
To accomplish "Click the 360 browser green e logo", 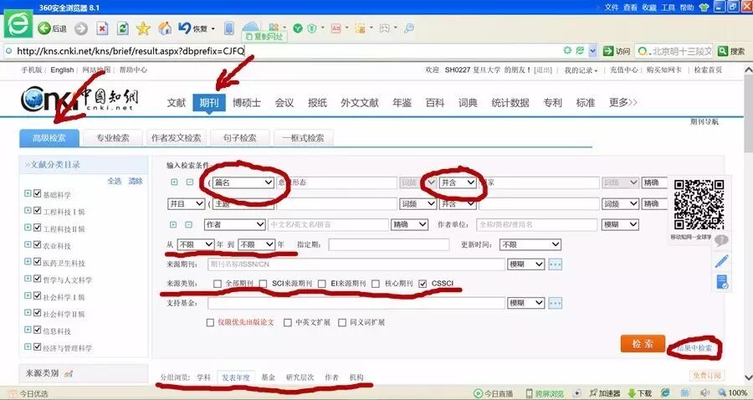I will pos(18,23).
